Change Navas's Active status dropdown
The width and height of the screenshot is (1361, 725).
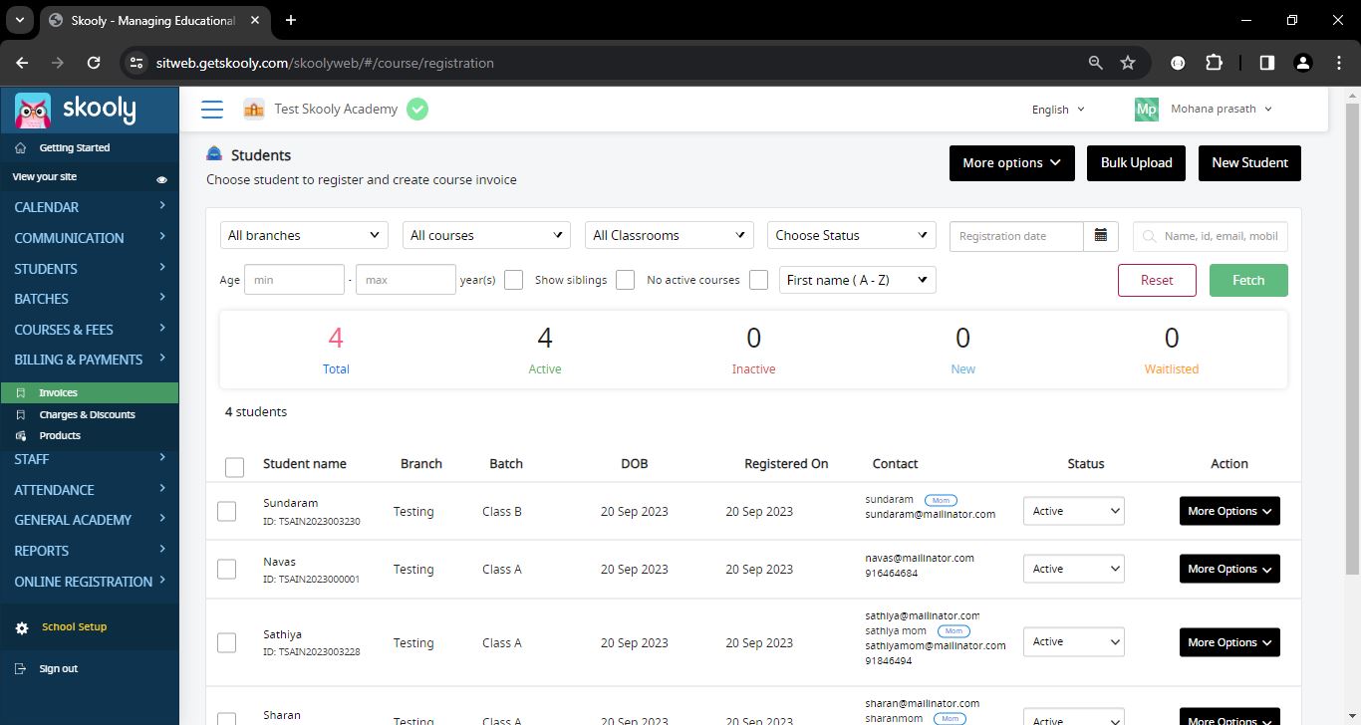pos(1074,569)
